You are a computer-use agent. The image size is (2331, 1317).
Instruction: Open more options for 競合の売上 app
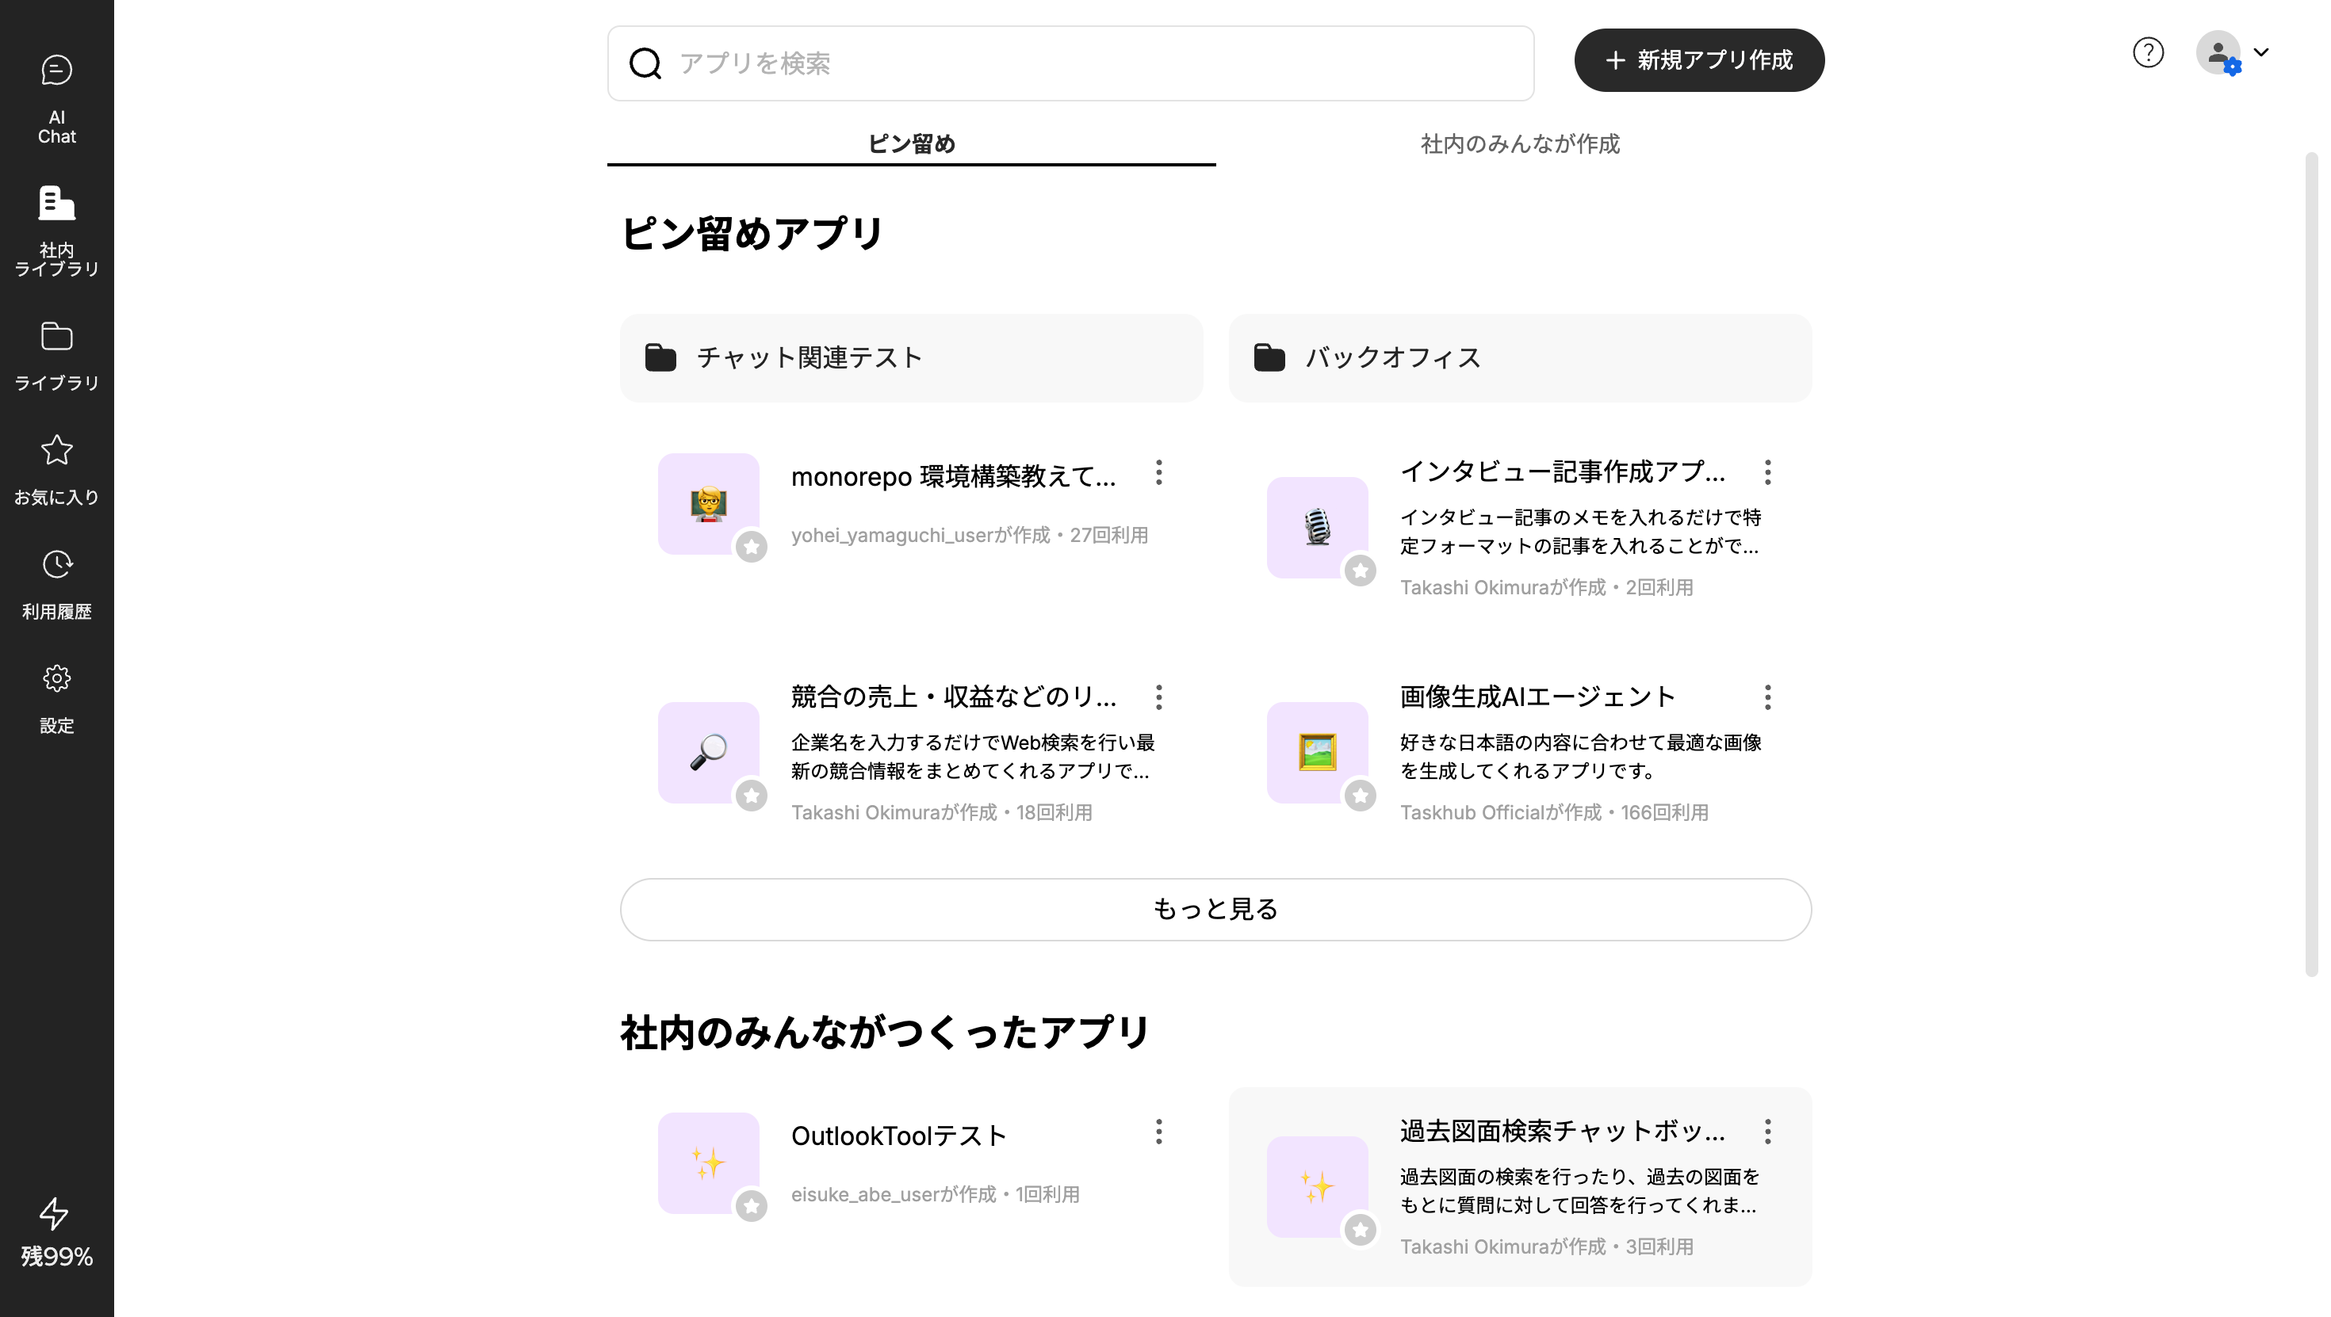point(1158,697)
